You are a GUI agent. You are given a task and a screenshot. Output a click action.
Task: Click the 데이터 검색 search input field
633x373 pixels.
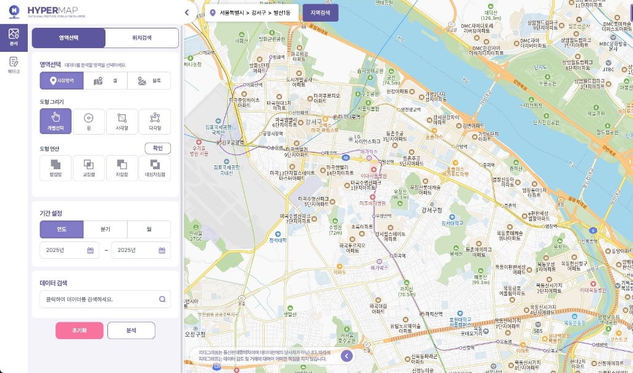(x=99, y=299)
